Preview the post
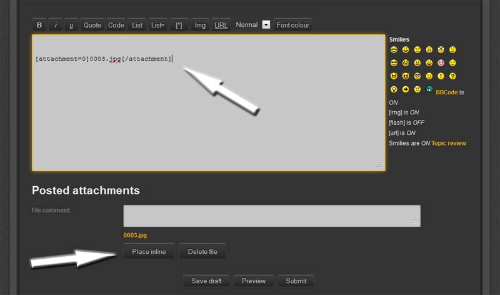The width and height of the screenshot is (500, 295). click(x=254, y=281)
